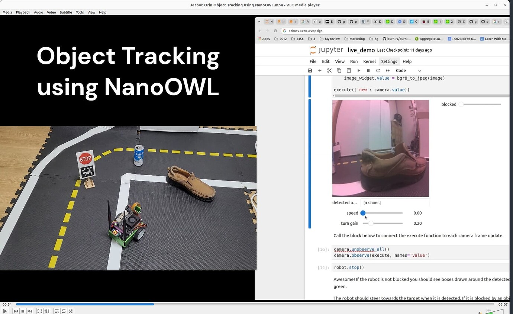Paste a cell using the clipboard icon
Screen dimensions: 513x314
(x=349, y=70)
